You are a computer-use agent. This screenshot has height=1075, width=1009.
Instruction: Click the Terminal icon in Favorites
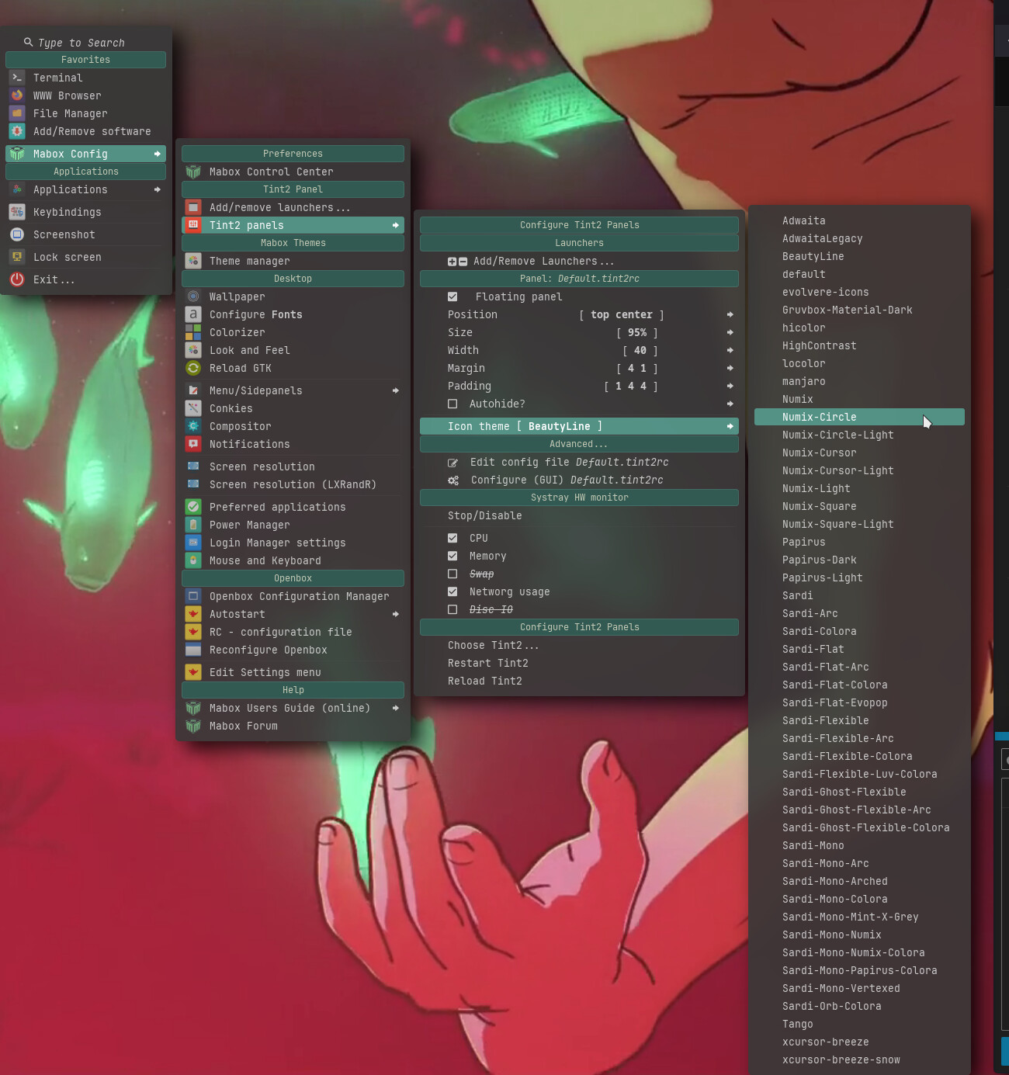pos(17,78)
